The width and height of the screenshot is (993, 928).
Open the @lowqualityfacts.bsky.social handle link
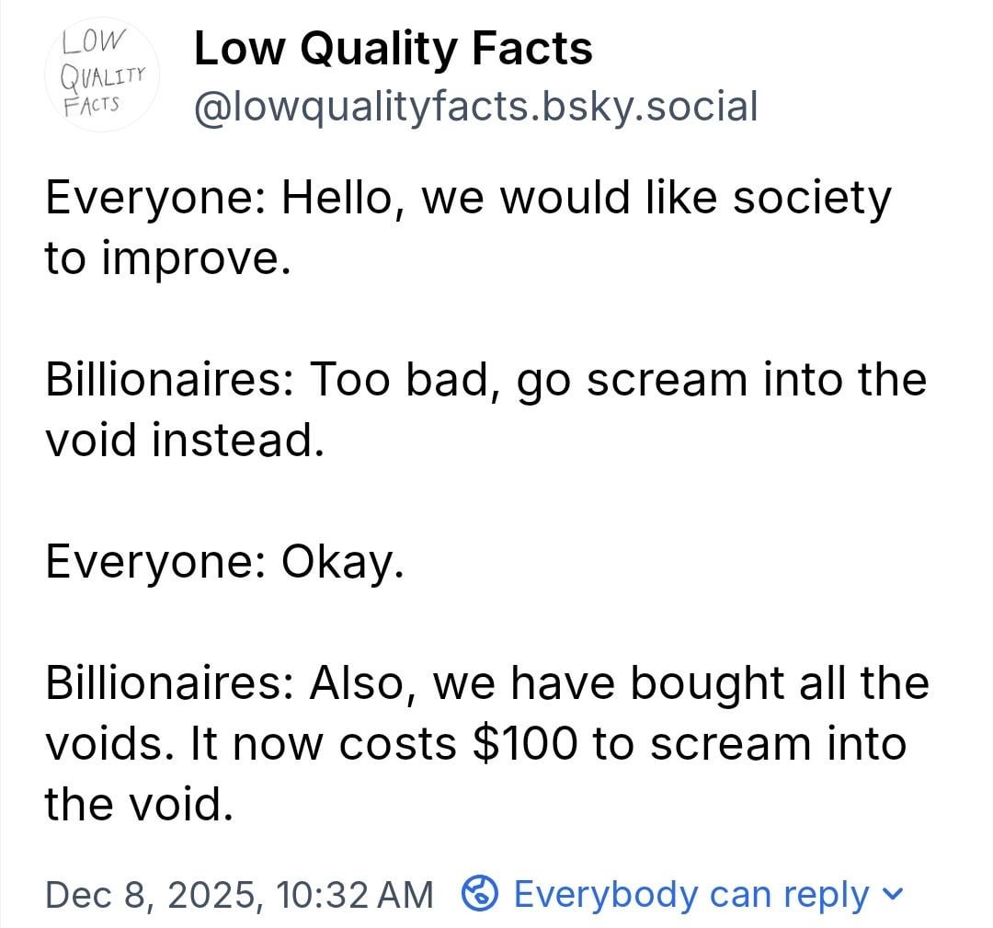click(x=475, y=107)
